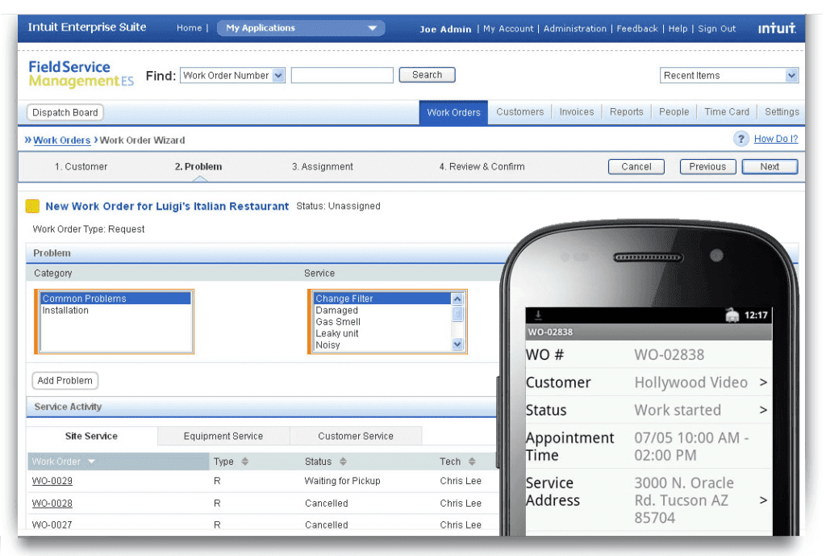This screenshot has width=826, height=556.
Task: Click the Feedback link
Action: pyautogui.click(x=637, y=28)
